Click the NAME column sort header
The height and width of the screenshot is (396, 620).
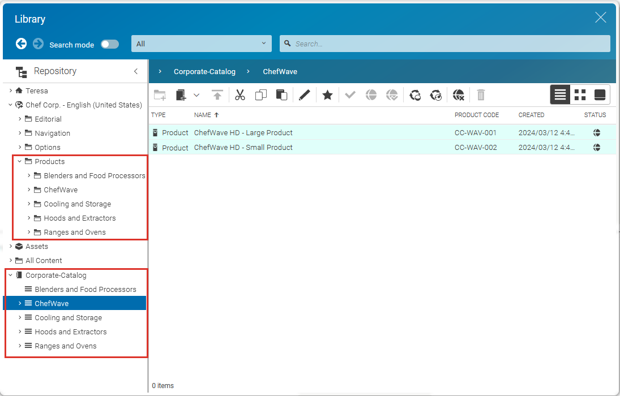(202, 115)
